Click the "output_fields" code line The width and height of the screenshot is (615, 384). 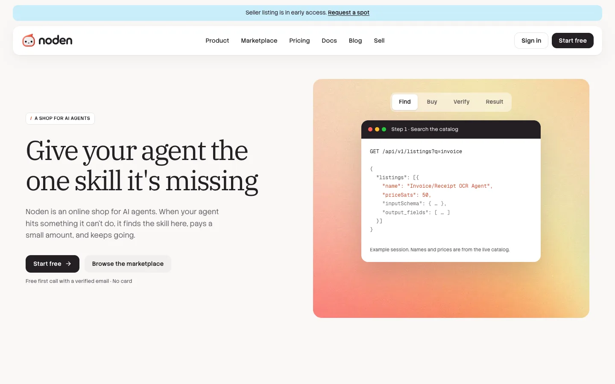[416, 212]
